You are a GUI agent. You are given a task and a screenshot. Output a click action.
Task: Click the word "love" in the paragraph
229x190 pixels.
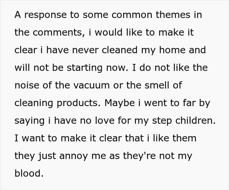click(105, 121)
